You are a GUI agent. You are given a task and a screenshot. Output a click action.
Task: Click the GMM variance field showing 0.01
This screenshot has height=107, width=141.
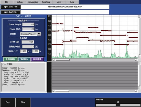point(28,42)
